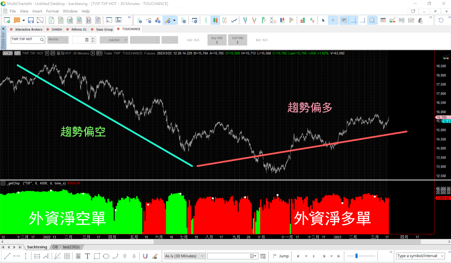Switch to the OANDA broker tab

(x=54, y=29)
